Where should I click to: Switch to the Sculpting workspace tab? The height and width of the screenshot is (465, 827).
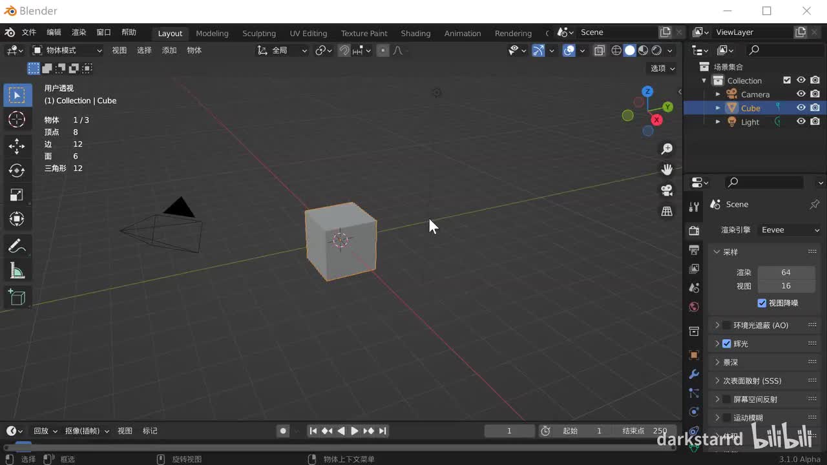coord(259,33)
